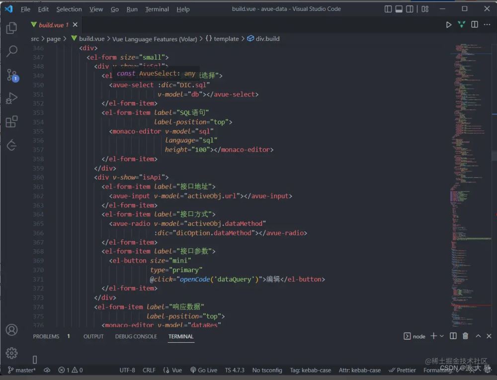Toggle the bottom panel layout button

click(x=399, y=9)
